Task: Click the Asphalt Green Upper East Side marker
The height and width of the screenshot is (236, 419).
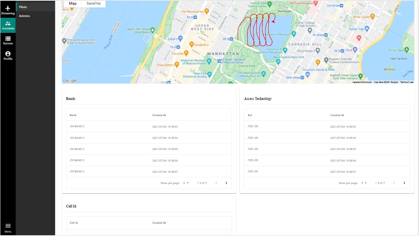Action: point(361,76)
